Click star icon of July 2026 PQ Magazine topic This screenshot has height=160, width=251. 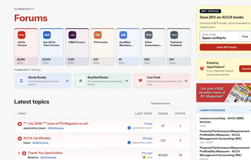pyautogui.click(x=20, y=124)
